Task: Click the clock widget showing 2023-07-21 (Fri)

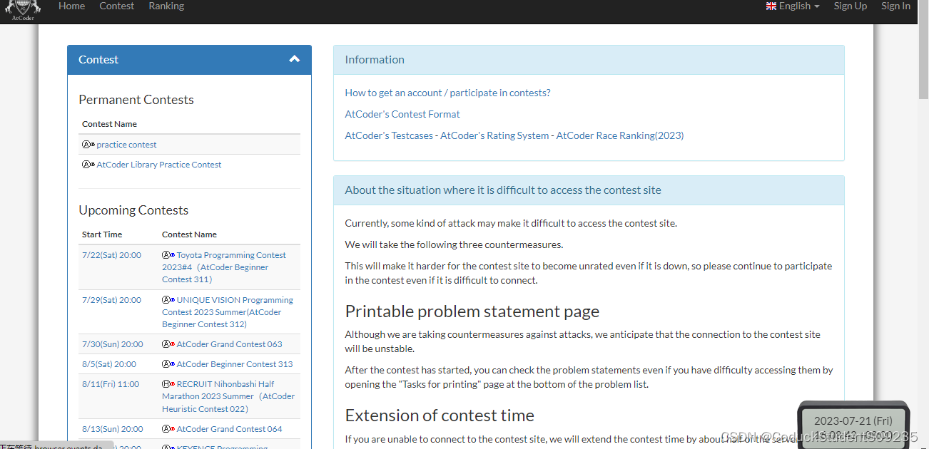Action: click(x=853, y=426)
